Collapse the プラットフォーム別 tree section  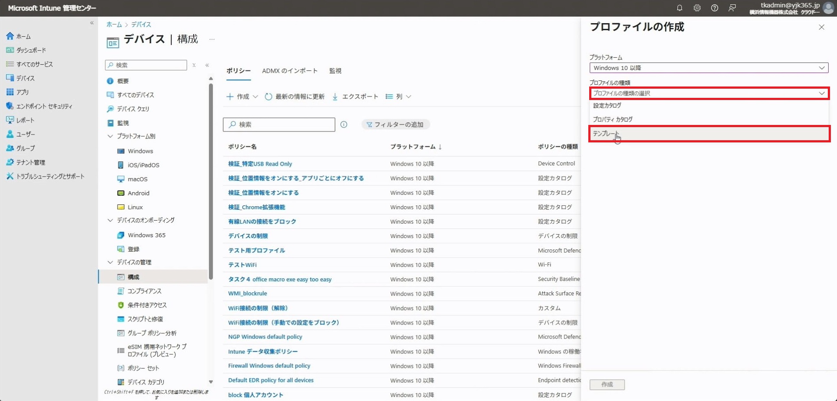110,136
